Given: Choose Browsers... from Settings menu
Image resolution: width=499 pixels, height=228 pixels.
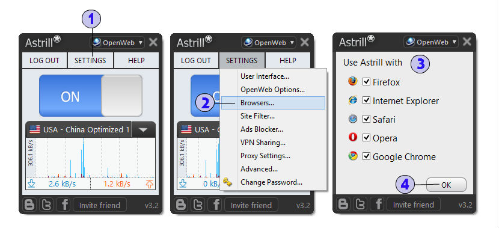Looking at the screenshot, I should [x=273, y=103].
